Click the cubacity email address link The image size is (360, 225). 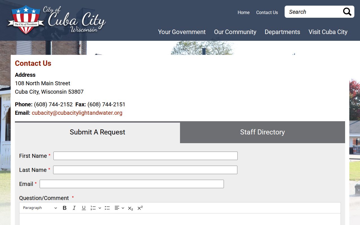click(77, 113)
